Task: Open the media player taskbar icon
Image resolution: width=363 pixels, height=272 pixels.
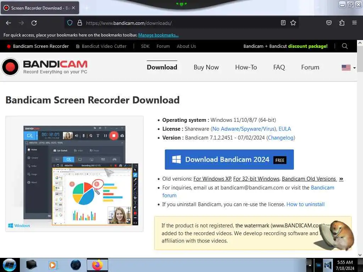Action: click(53, 265)
